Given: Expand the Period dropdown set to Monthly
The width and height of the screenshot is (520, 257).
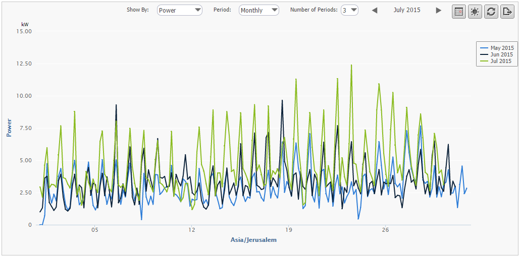Looking at the screenshot, I should pos(258,10).
